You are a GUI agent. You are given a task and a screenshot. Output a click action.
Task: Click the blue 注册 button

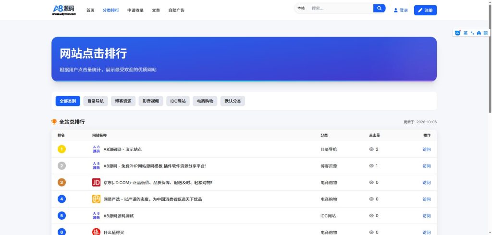coord(425,10)
